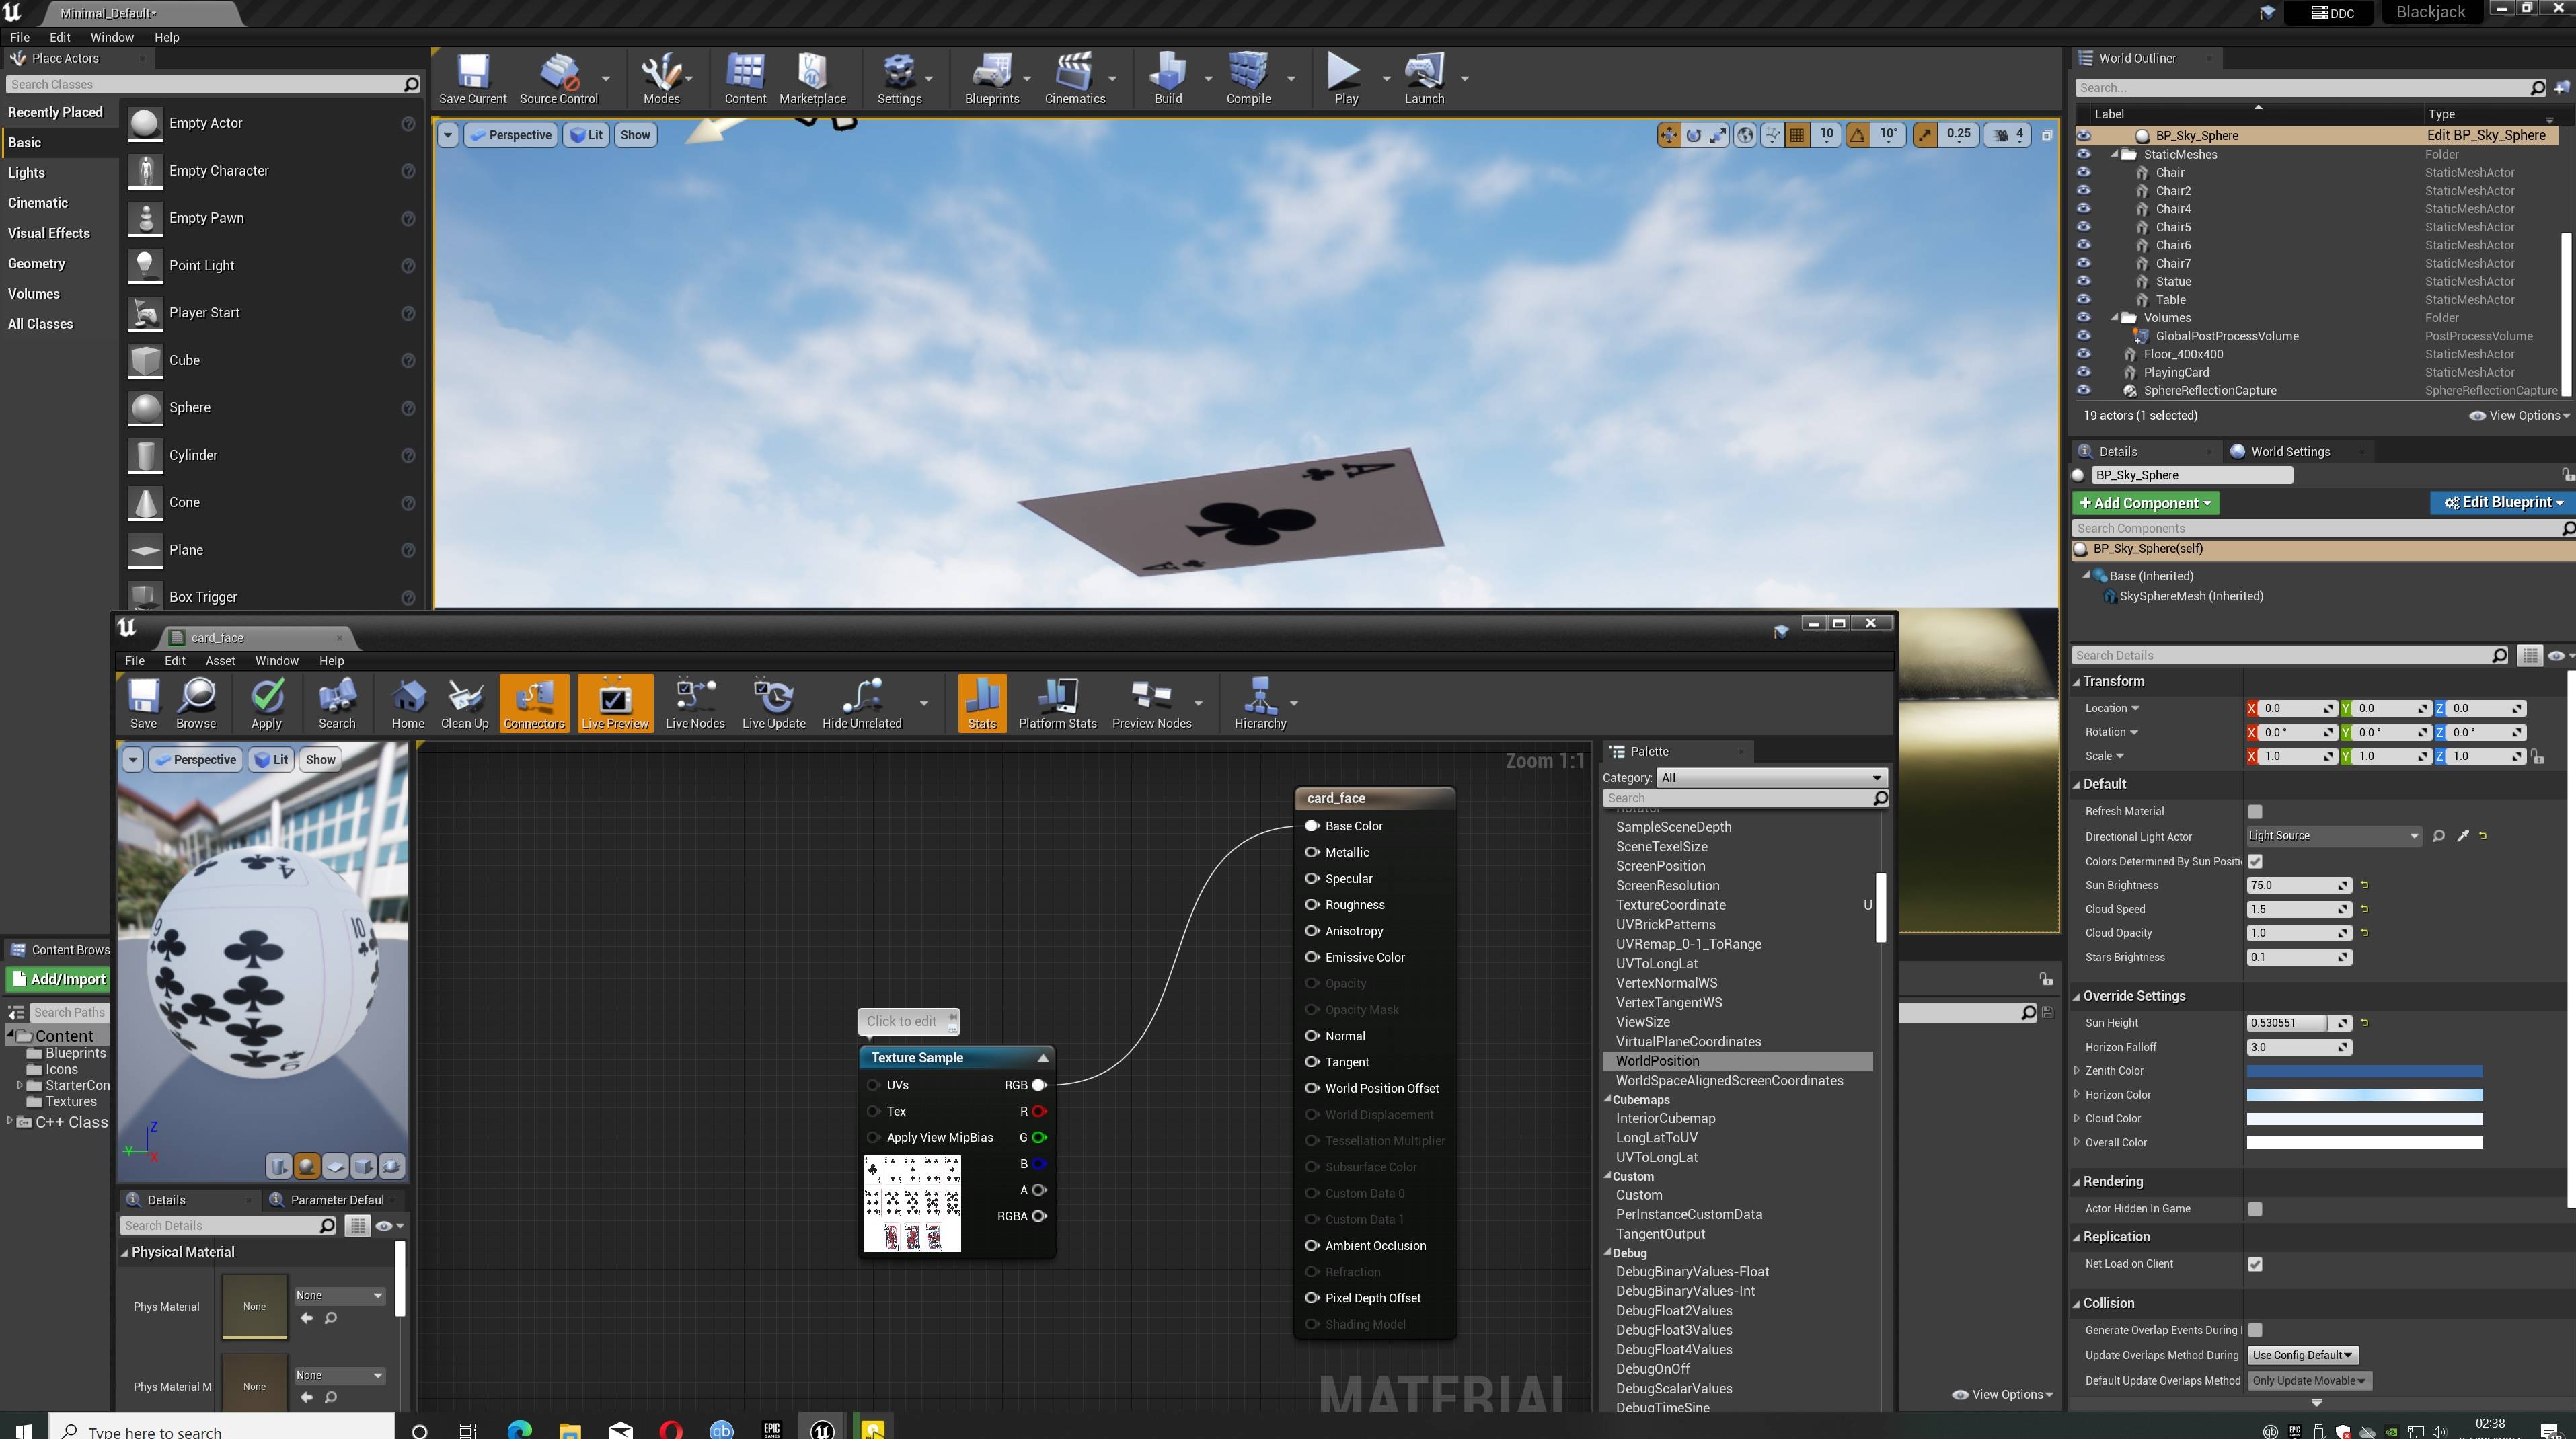
Task: Toggle visibility eye for Chair row
Action: [x=2083, y=172]
